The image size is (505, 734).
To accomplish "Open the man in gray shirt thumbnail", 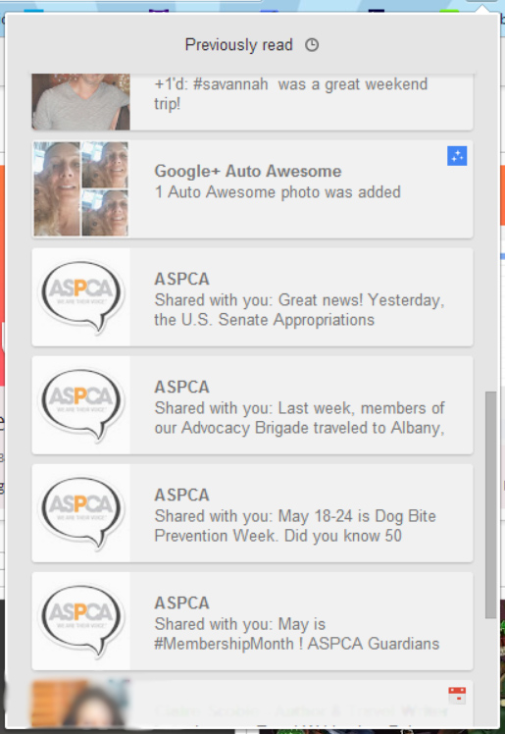I will click(x=80, y=102).
